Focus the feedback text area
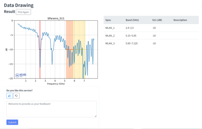The width and height of the screenshot is (202, 129). (x=51, y=109)
